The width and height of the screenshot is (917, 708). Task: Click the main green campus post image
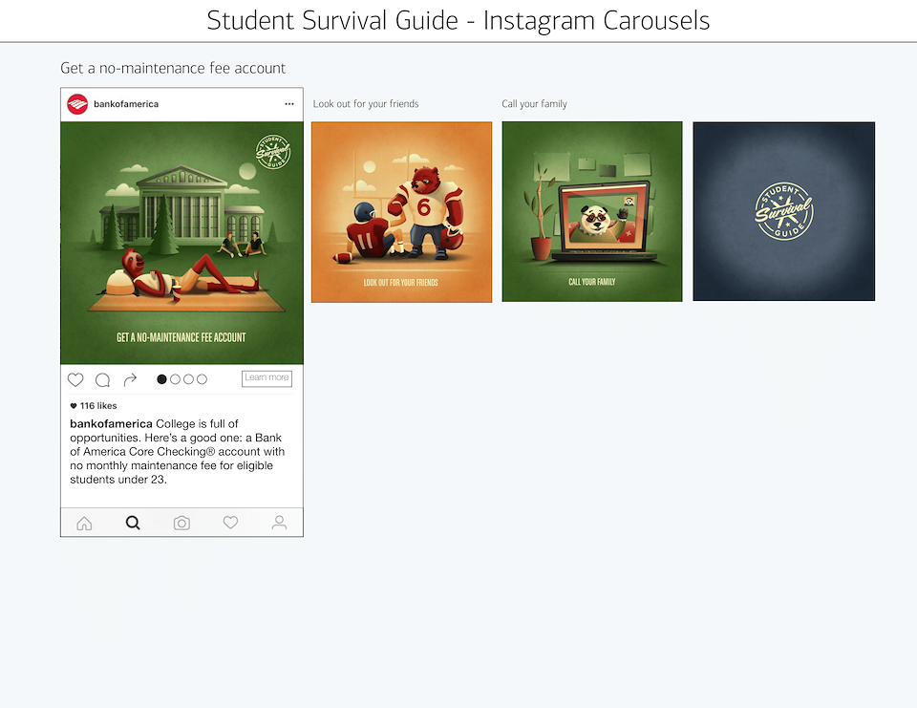pos(181,243)
